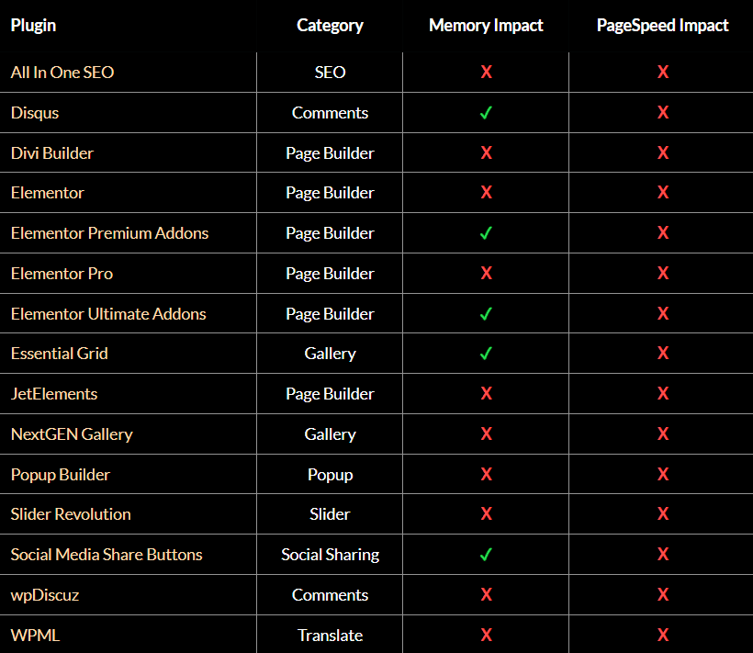The width and height of the screenshot is (753, 653).
Task: Click All In One SEO PageSpeed red X
Action: pyautogui.click(x=662, y=73)
